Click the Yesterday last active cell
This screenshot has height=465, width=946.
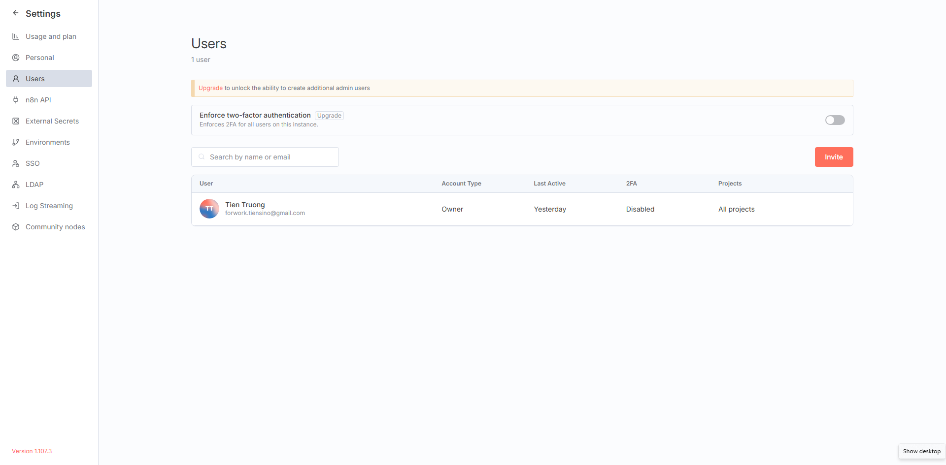click(x=550, y=209)
